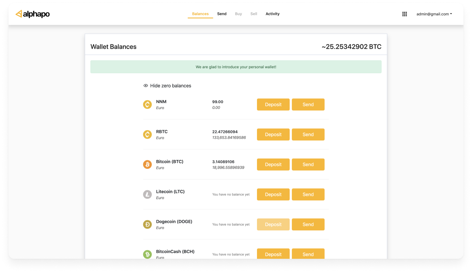
Task: Deposit to the BitcoinCash (BCH) wallet
Action: click(273, 254)
